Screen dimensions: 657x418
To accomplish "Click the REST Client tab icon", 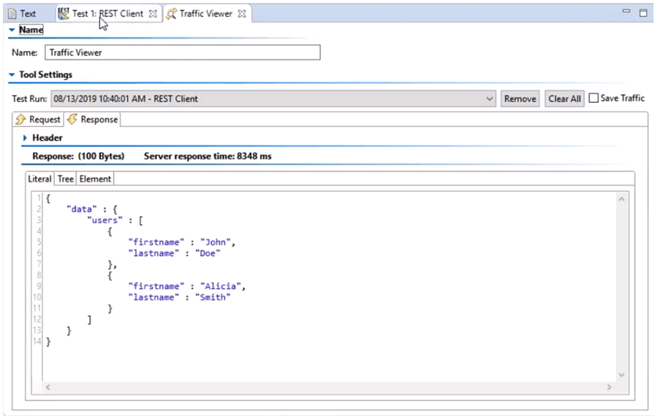I will [64, 13].
